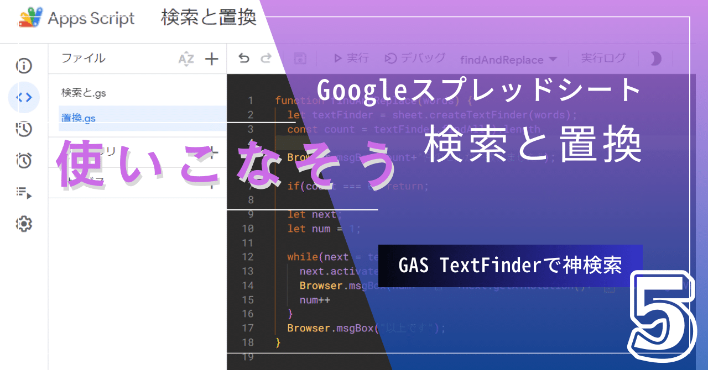Open the file 検索と.gs
Image resolution: width=708 pixels, height=370 pixels.
pos(84,93)
